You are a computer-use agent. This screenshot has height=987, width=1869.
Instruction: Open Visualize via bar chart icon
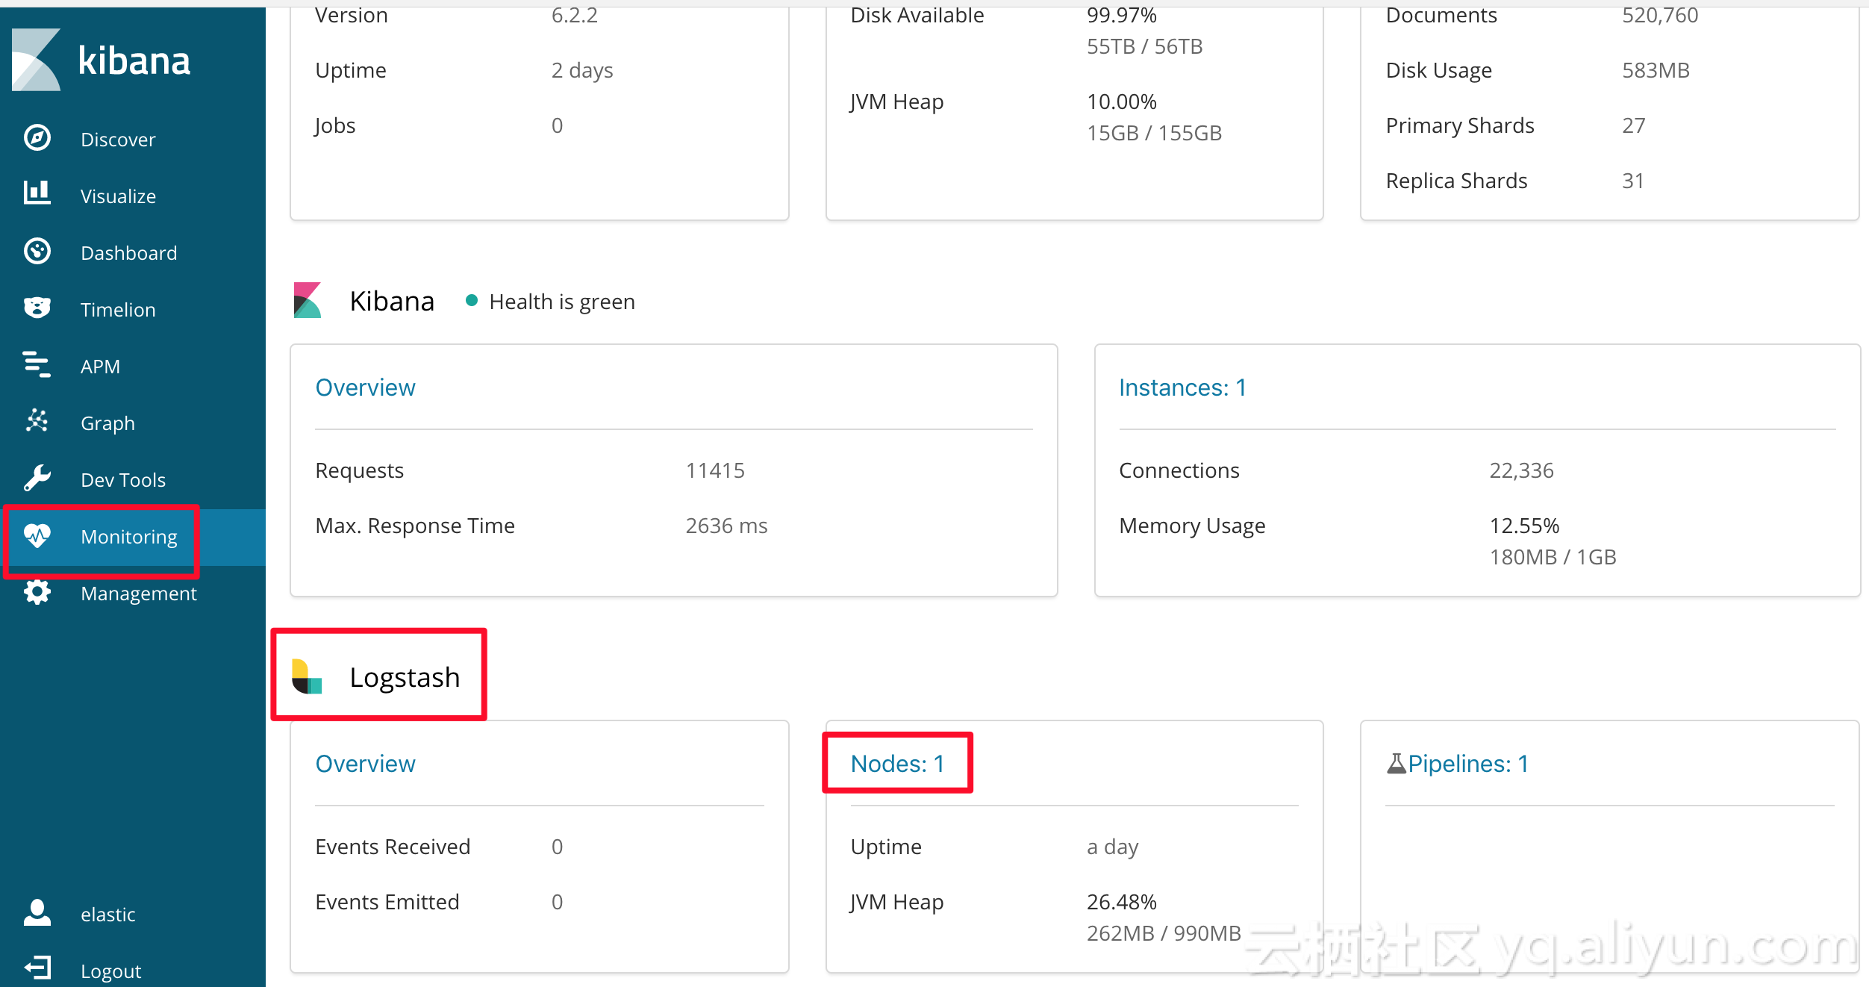[37, 193]
